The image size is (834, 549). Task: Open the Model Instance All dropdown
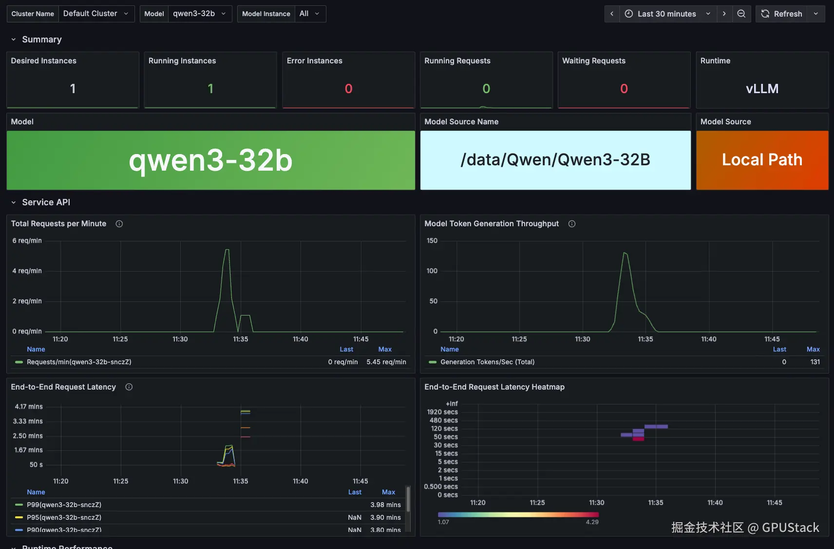[x=310, y=14]
